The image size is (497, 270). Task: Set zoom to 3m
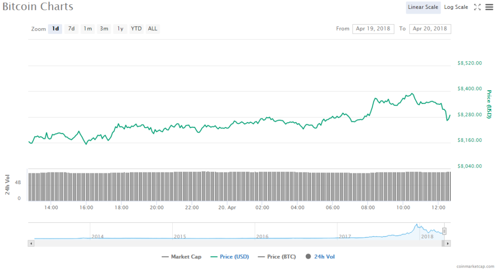click(x=104, y=29)
